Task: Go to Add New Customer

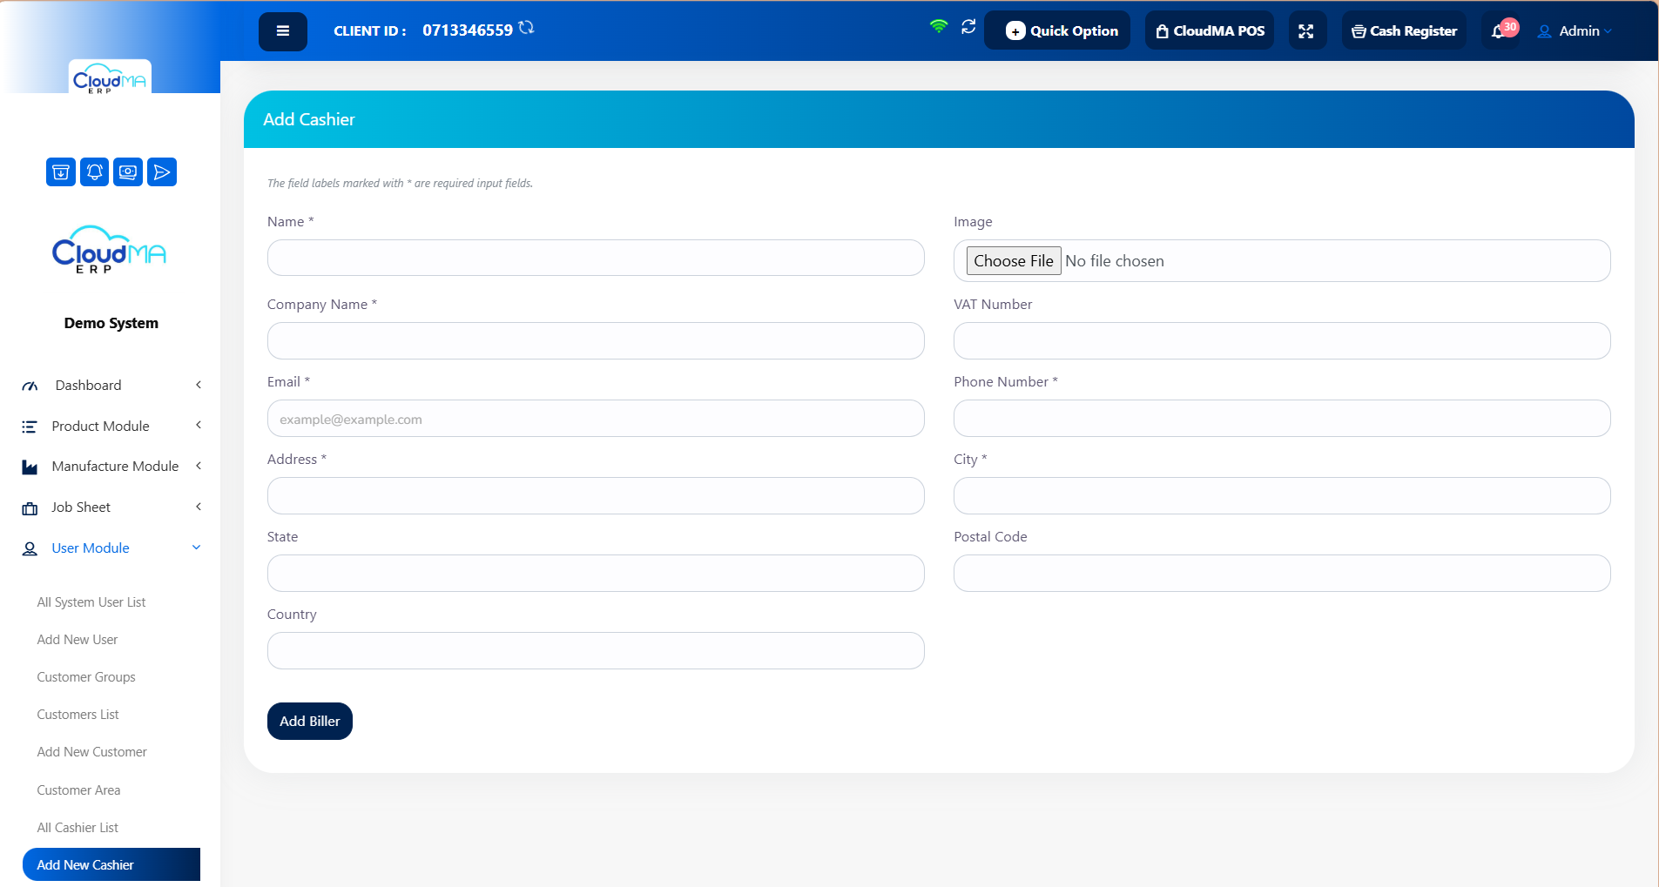Action: point(91,752)
